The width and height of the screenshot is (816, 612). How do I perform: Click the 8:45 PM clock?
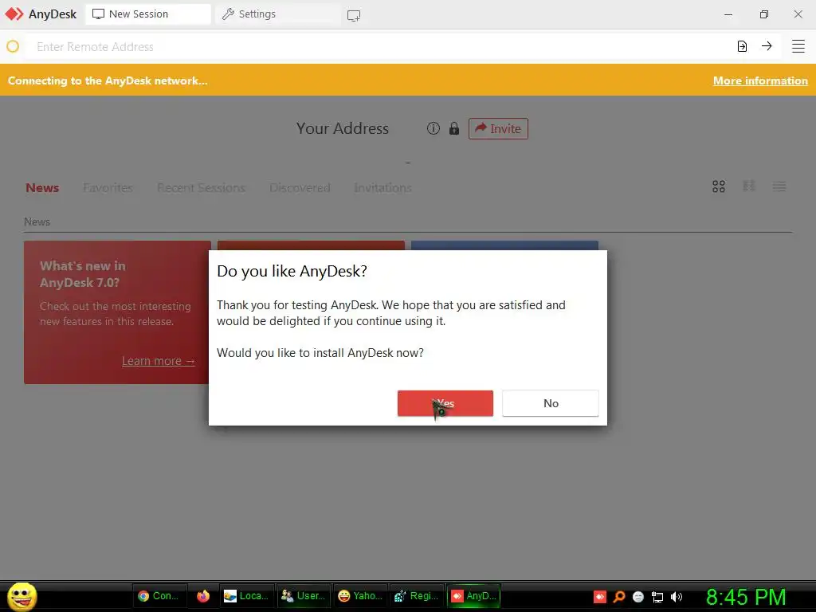click(x=746, y=597)
